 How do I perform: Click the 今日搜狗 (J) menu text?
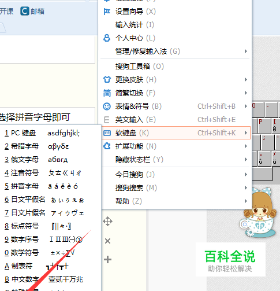point(135,175)
